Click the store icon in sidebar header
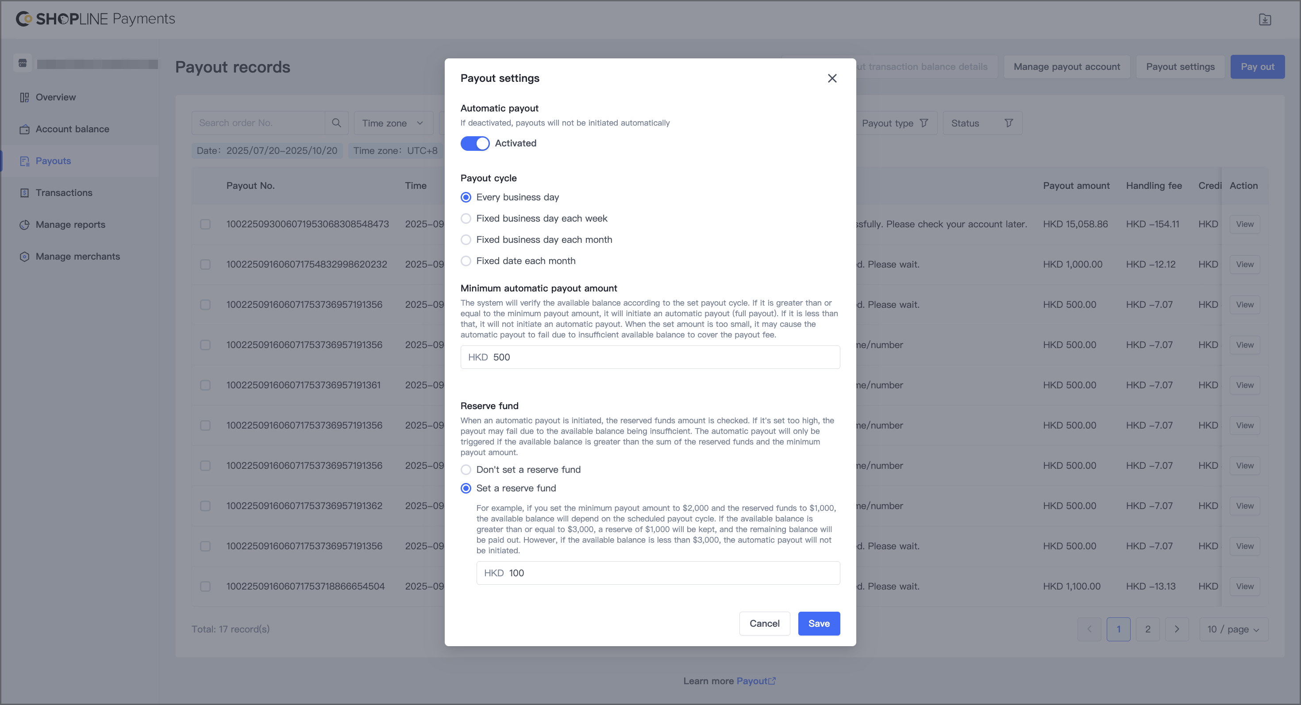Screen dimensions: 1301x705 point(22,63)
